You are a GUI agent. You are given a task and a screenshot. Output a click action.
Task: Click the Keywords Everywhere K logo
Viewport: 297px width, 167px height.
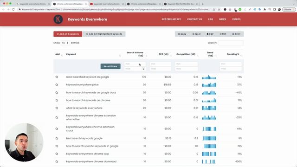[58, 19]
